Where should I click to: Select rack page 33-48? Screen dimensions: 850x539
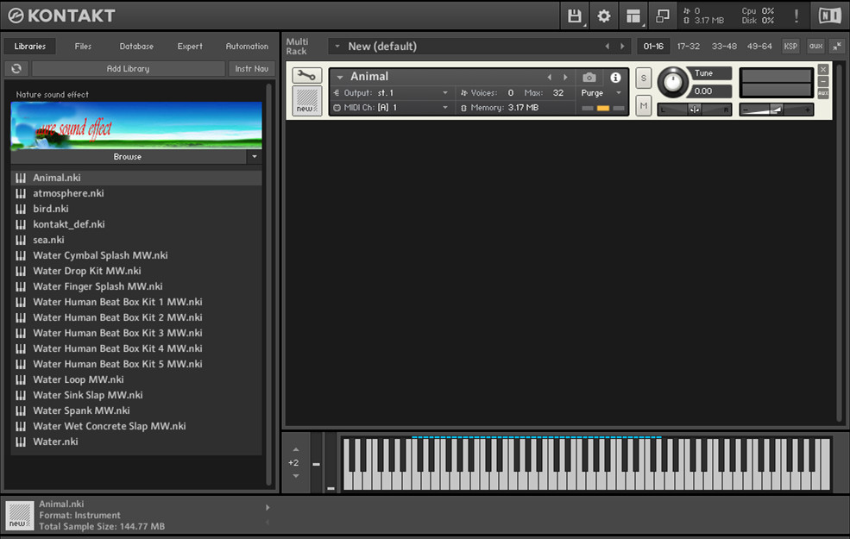(x=724, y=46)
